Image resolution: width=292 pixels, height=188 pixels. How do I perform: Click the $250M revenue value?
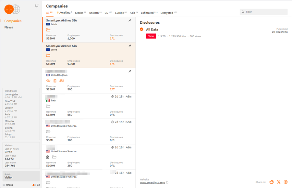click(x=51, y=89)
